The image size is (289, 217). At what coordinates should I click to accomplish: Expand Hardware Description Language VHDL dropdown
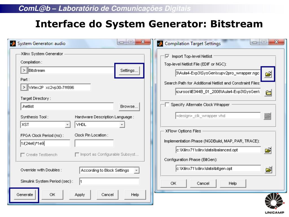122,125
